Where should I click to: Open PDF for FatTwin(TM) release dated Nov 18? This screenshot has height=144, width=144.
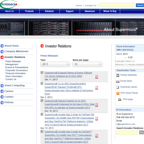pos(97,119)
